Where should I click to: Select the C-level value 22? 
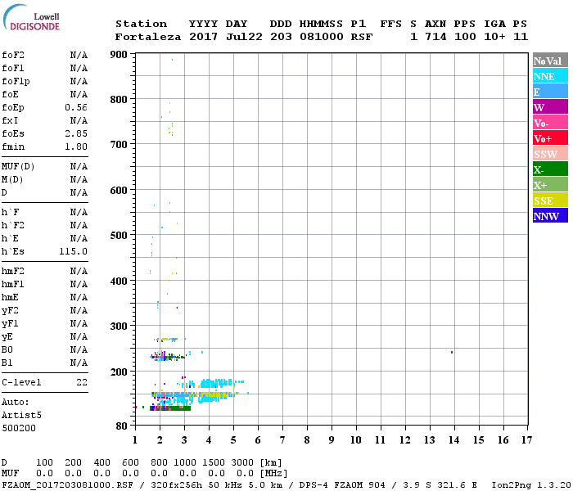tap(82, 382)
